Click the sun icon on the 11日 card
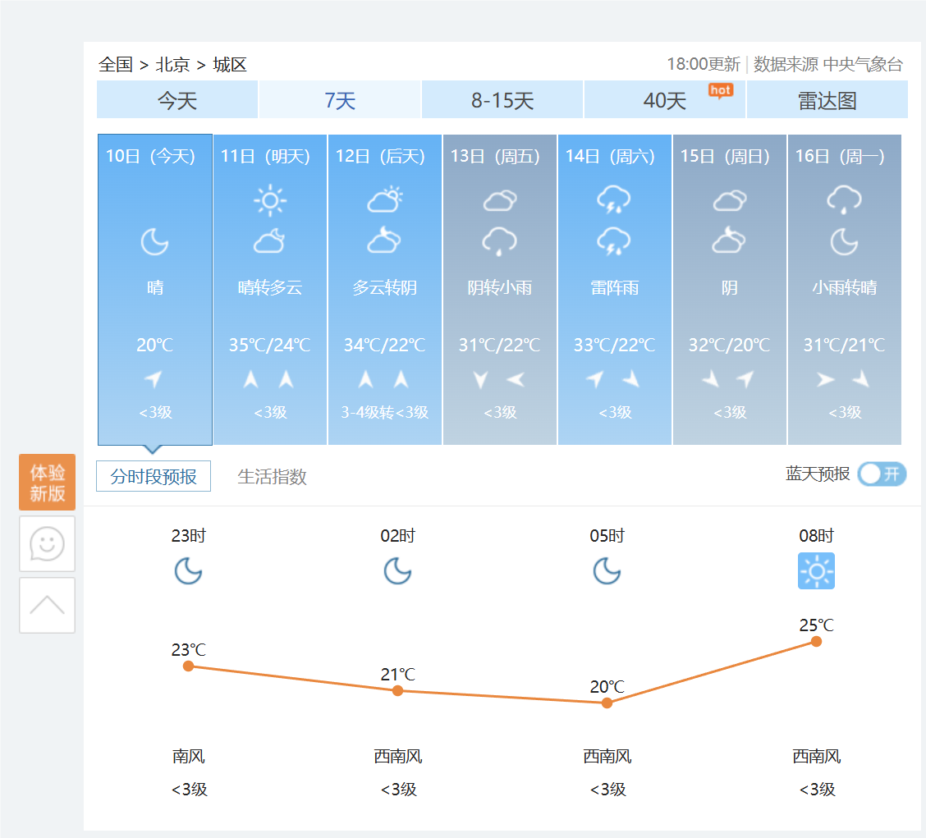 coord(270,201)
